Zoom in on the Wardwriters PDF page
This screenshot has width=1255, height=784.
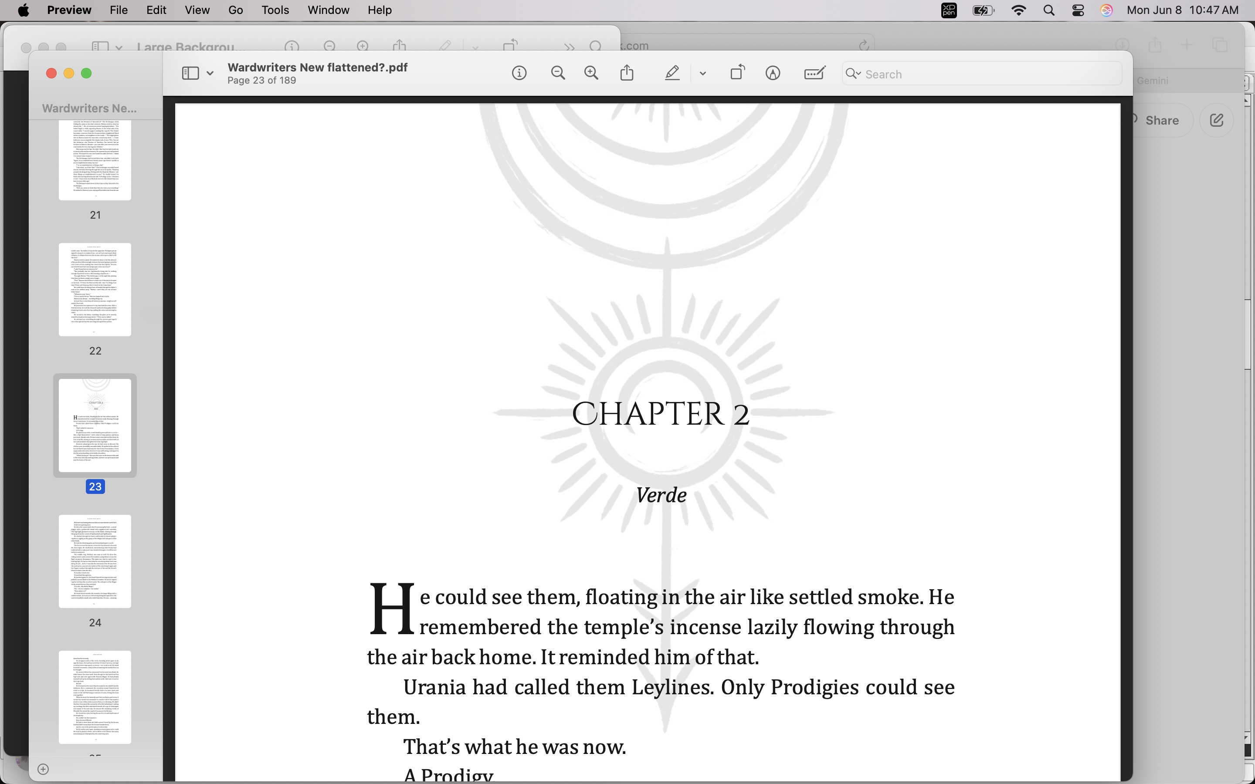point(591,74)
